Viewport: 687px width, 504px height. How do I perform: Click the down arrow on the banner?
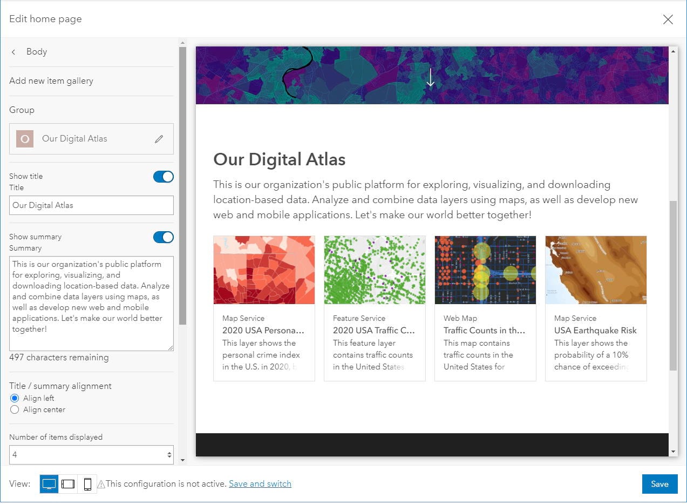(x=430, y=78)
